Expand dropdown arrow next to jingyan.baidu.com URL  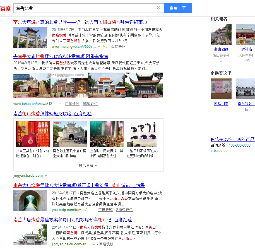click(46, 176)
